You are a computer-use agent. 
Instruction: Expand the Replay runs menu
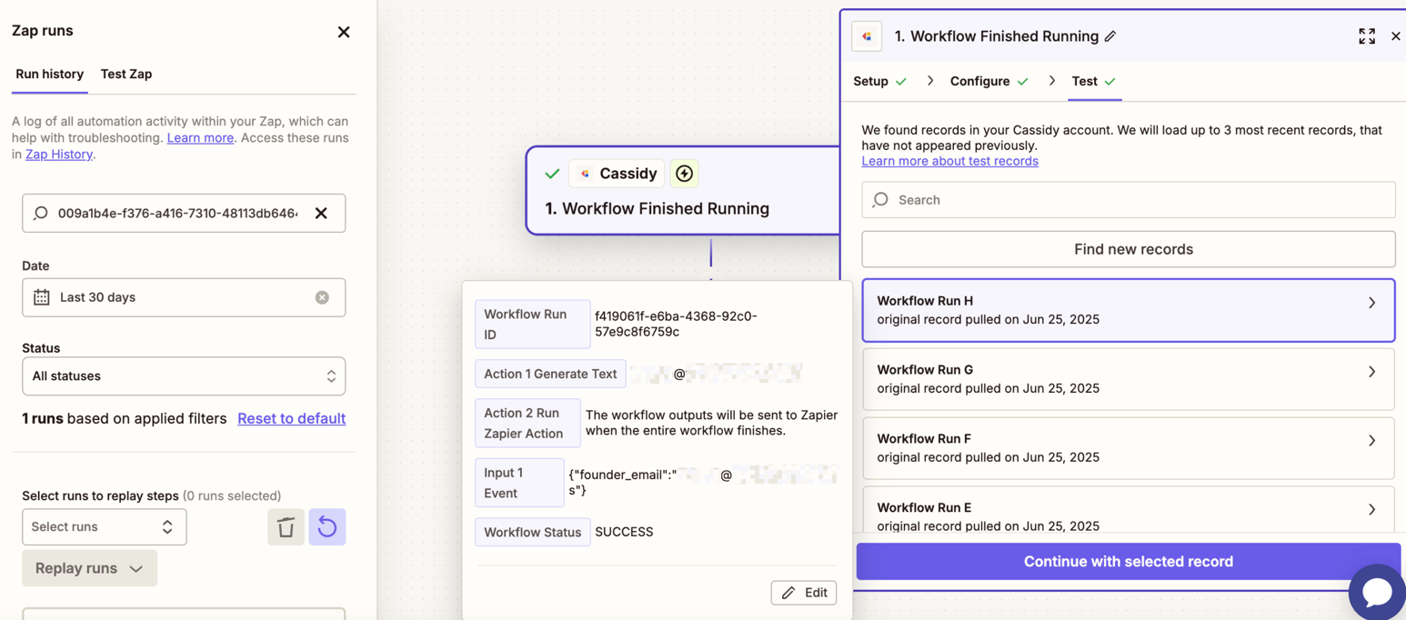pyautogui.click(x=89, y=568)
